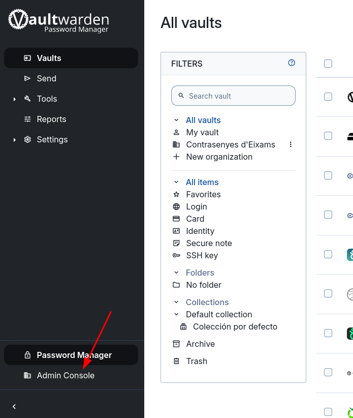Check the seventh vault item row checkbox

coord(328,333)
